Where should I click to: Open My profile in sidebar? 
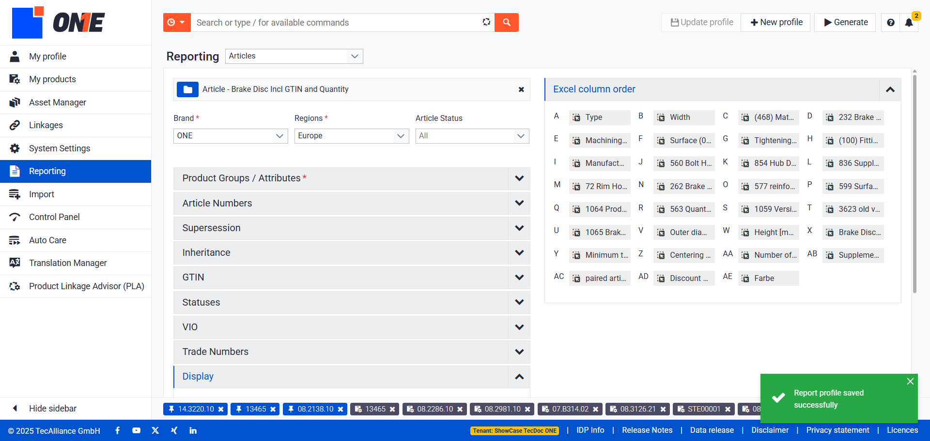click(x=76, y=57)
